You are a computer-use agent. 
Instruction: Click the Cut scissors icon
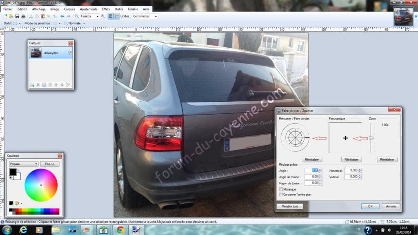tap(31, 16)
